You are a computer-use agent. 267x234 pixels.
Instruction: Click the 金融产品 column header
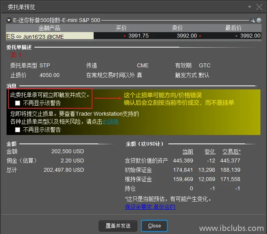[50, 28]
